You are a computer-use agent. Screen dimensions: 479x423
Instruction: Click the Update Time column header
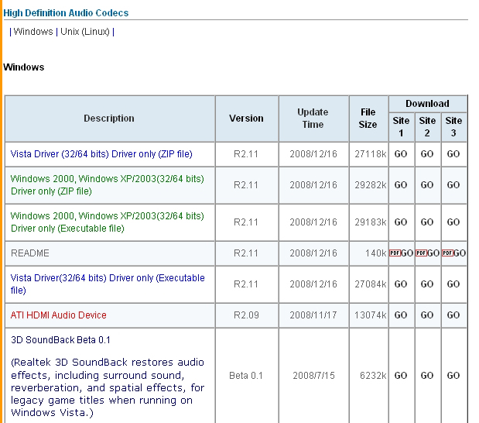tap(313, 119)
